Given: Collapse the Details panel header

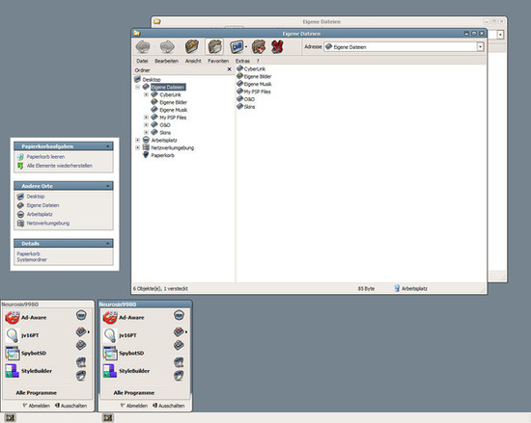Looking at the screenshot, I should point(107,243).
